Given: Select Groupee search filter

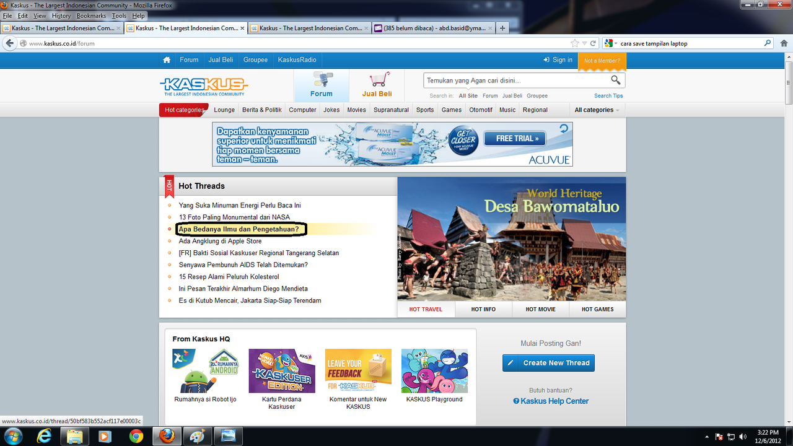Looking at the screenshot, I should (x=537, y=96).
